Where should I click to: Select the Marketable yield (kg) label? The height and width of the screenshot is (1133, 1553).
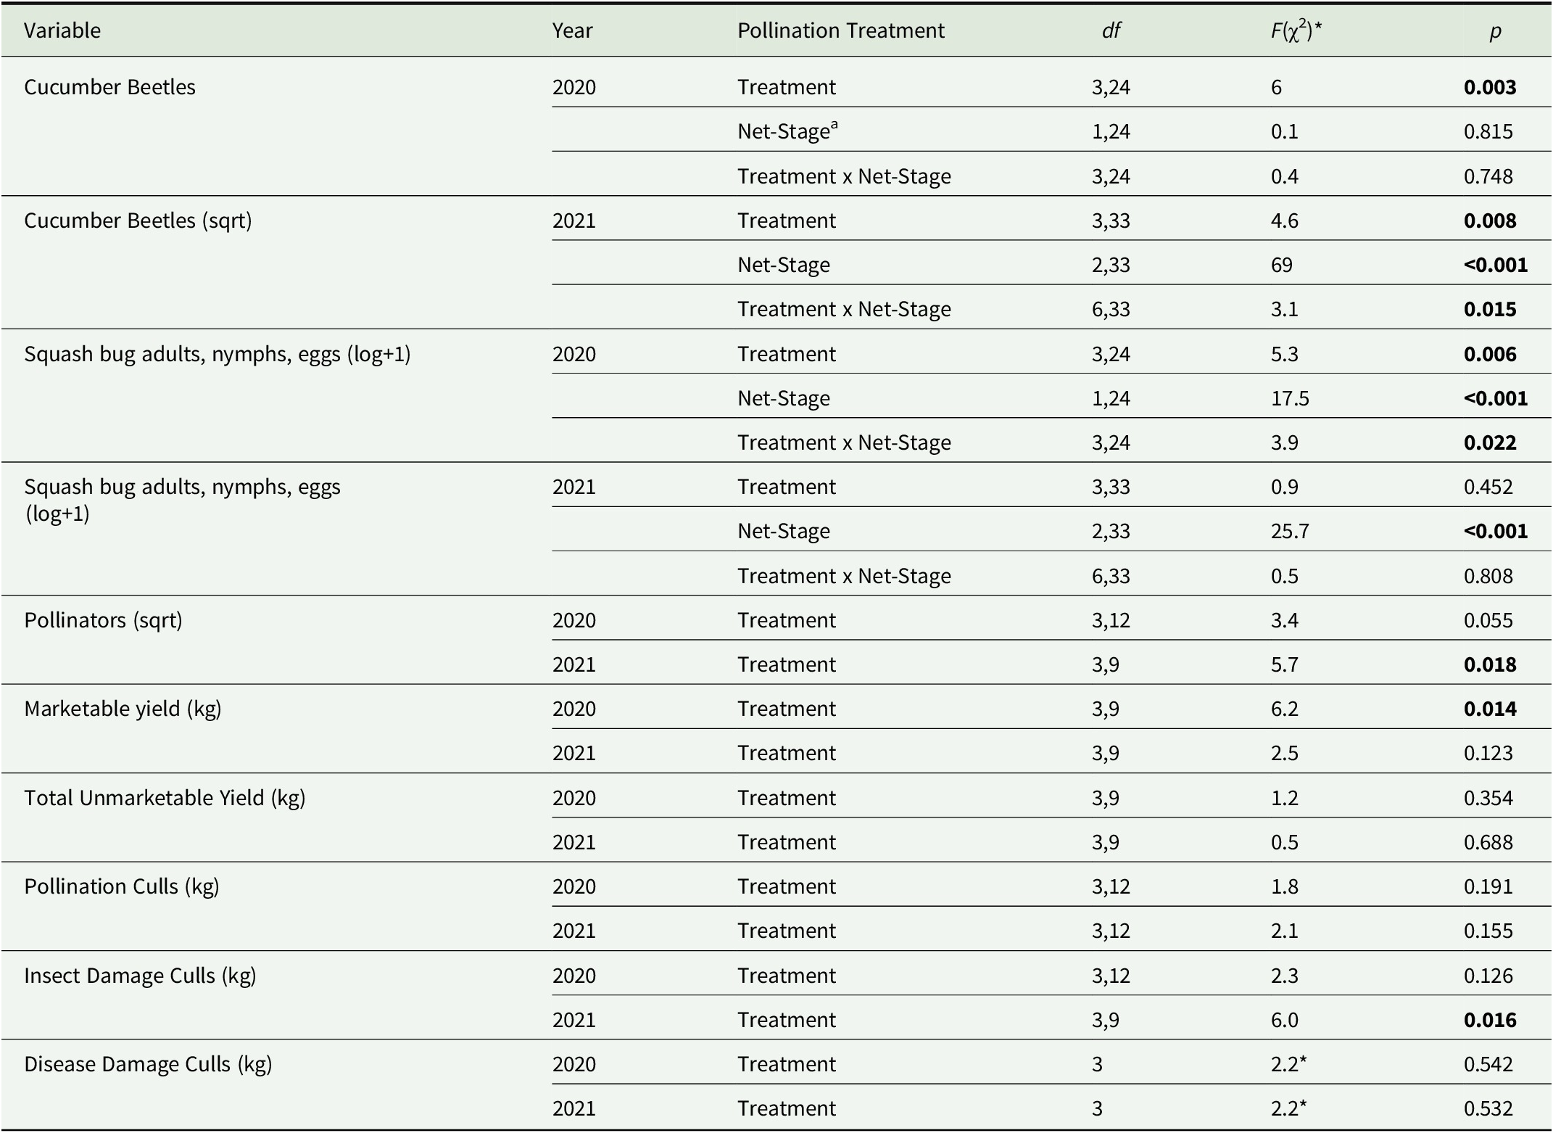[x=123, y=709]
